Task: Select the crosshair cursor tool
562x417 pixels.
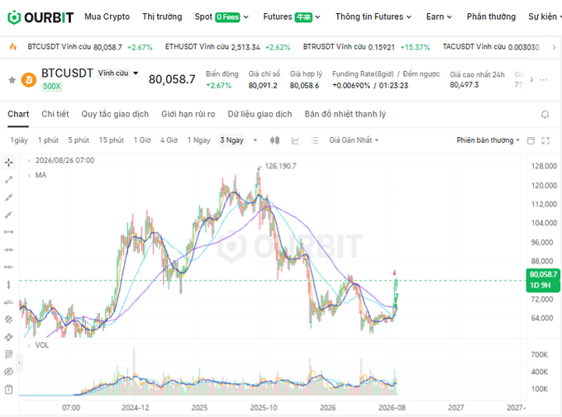Action: [9, 163]
